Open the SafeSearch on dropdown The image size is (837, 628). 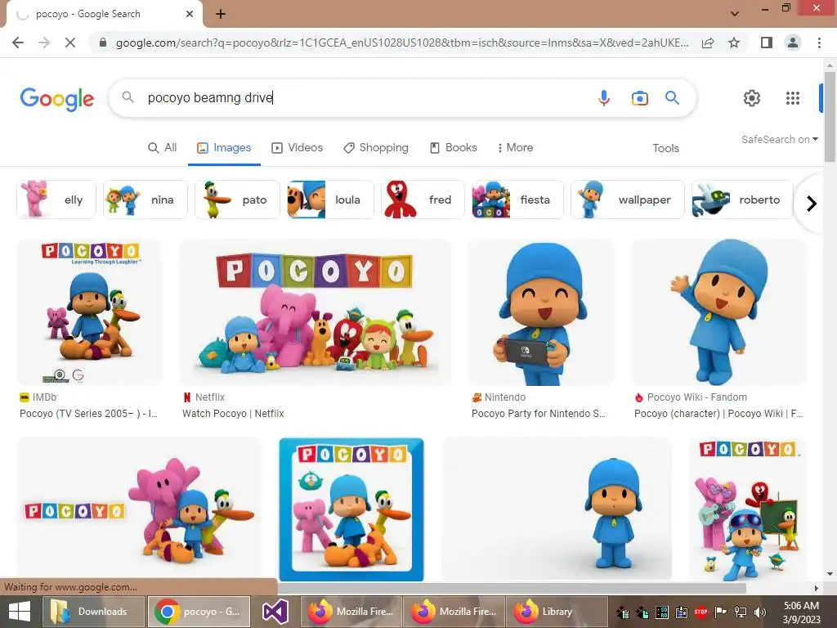(x=779, y=139)
